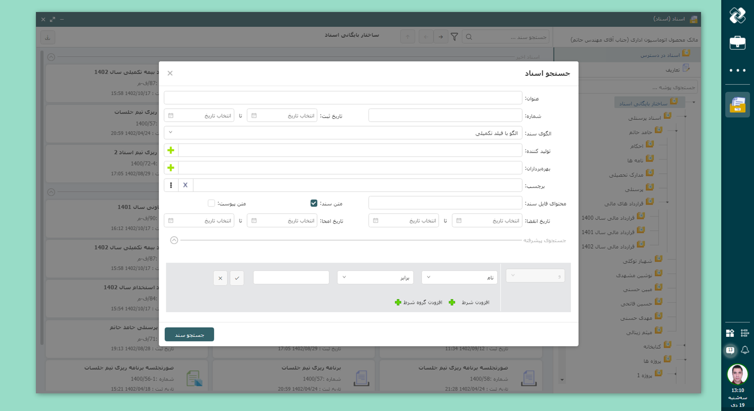754x411 pixels.
Task: Open the برابر operator dropdown
Action: click(375, 278)
